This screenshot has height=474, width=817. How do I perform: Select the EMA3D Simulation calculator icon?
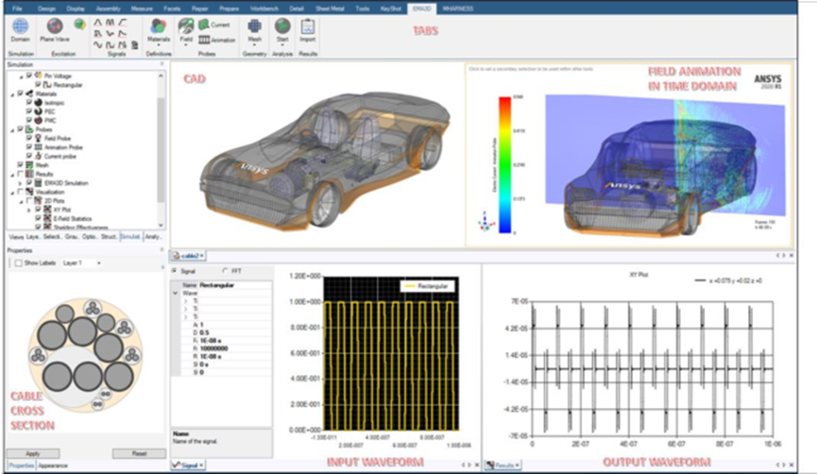[38, 183]
